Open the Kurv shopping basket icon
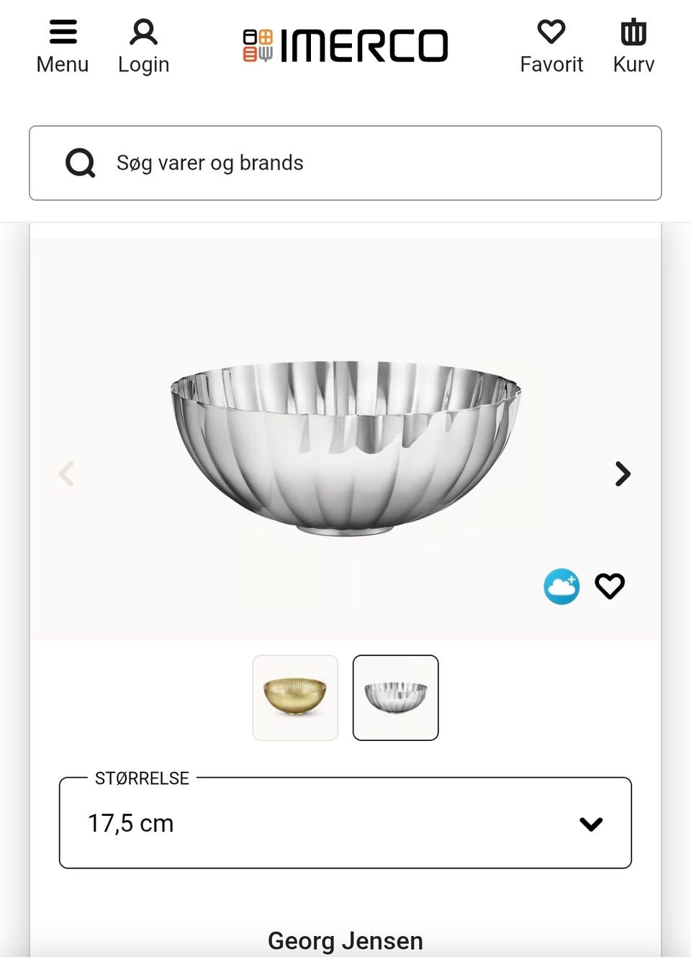 [x=633, y=32]
